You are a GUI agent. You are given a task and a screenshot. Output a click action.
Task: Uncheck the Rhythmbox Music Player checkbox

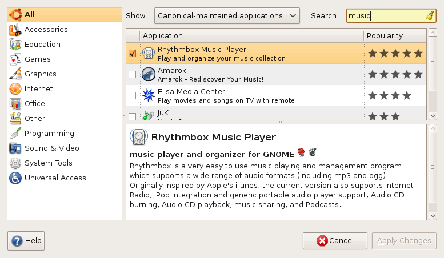(132, 53)
